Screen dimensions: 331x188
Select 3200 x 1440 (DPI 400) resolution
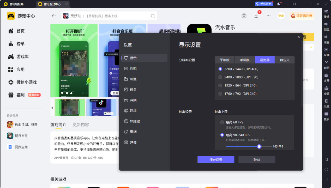pyautogui.click(x=238, y=69)
